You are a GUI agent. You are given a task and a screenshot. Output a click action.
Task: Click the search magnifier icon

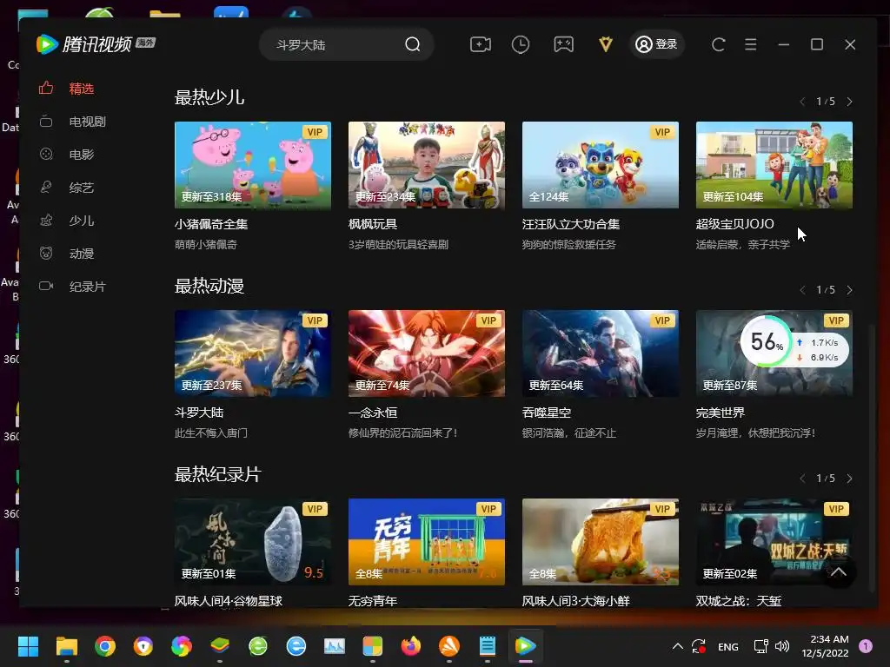413,44
